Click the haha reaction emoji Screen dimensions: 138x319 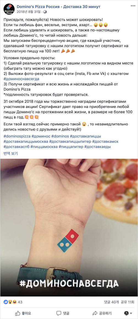click(14, 302)
